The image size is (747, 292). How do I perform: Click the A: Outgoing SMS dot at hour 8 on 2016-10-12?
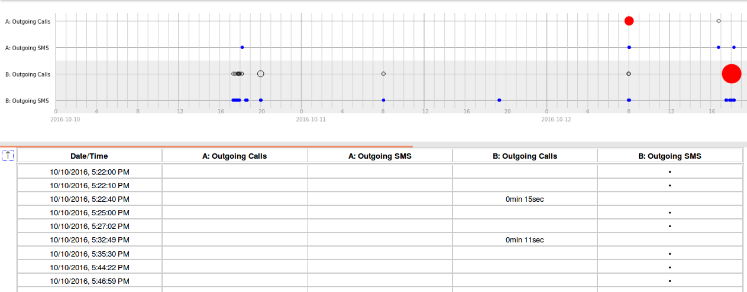tap(629, 47)
